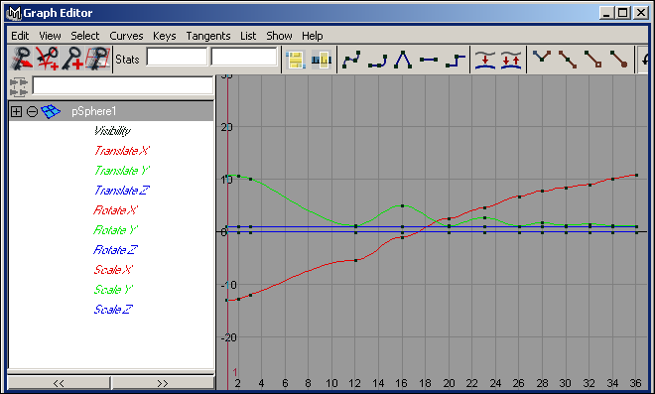This screenshot has height=394, width=655.
Task: Select the Insert Keys tool
Action: tap(47, 59)
